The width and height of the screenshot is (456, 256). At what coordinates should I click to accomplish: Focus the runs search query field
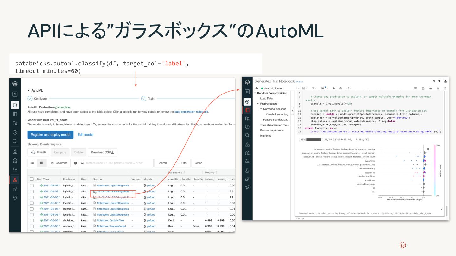click(116, 163)
